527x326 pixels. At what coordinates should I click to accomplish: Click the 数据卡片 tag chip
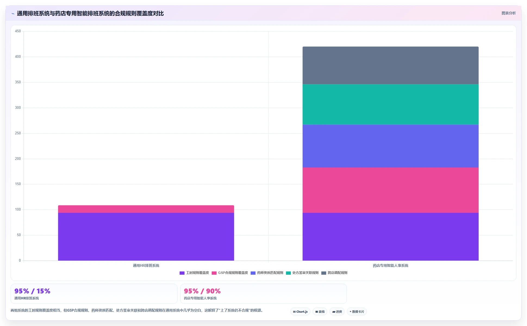357,312
